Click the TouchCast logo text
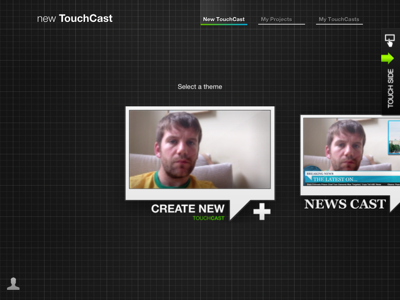The image size is (400, 300). click(x=74, y=18)
